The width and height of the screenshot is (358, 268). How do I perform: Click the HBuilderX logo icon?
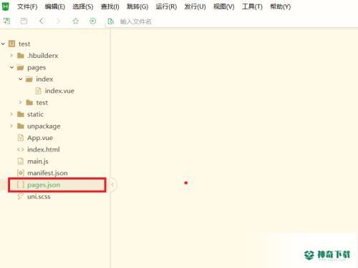[5, 6]
